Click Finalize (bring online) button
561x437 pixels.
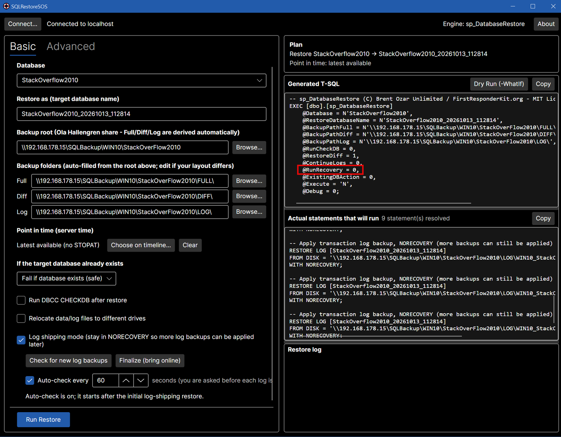(x=150, y=361)
